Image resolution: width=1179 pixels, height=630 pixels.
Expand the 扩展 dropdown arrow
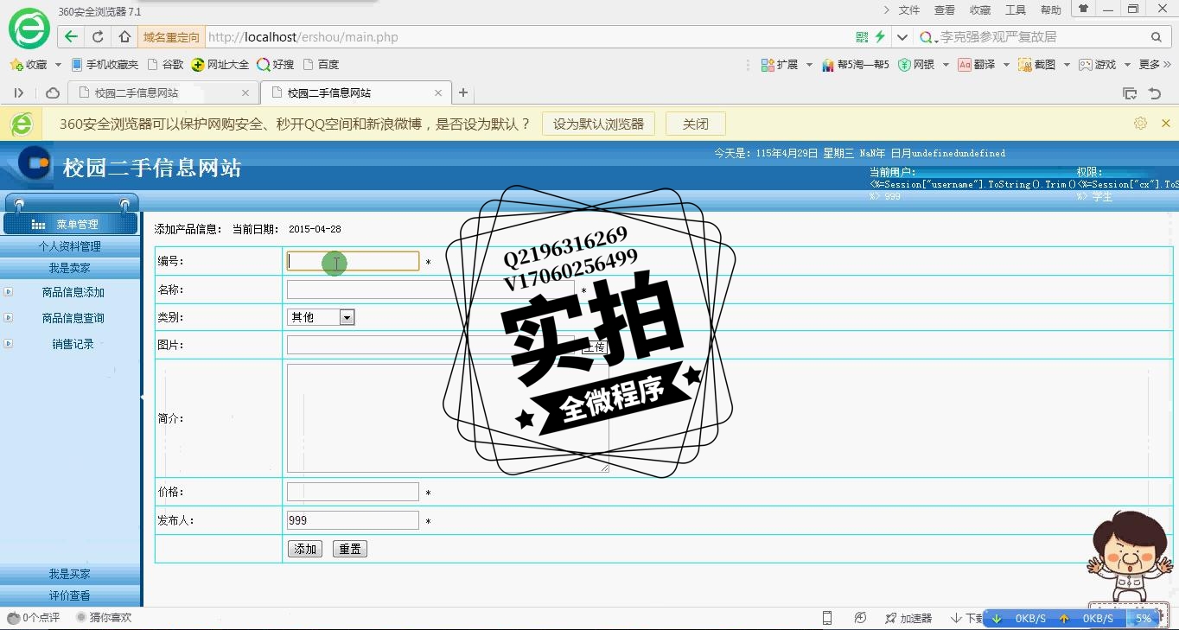[809, 65]
